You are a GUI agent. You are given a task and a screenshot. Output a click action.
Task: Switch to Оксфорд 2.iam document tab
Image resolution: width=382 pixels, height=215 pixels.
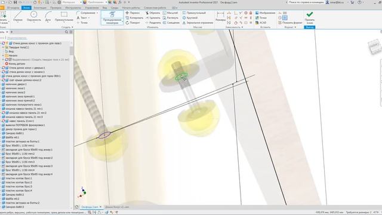coord(90,207)
